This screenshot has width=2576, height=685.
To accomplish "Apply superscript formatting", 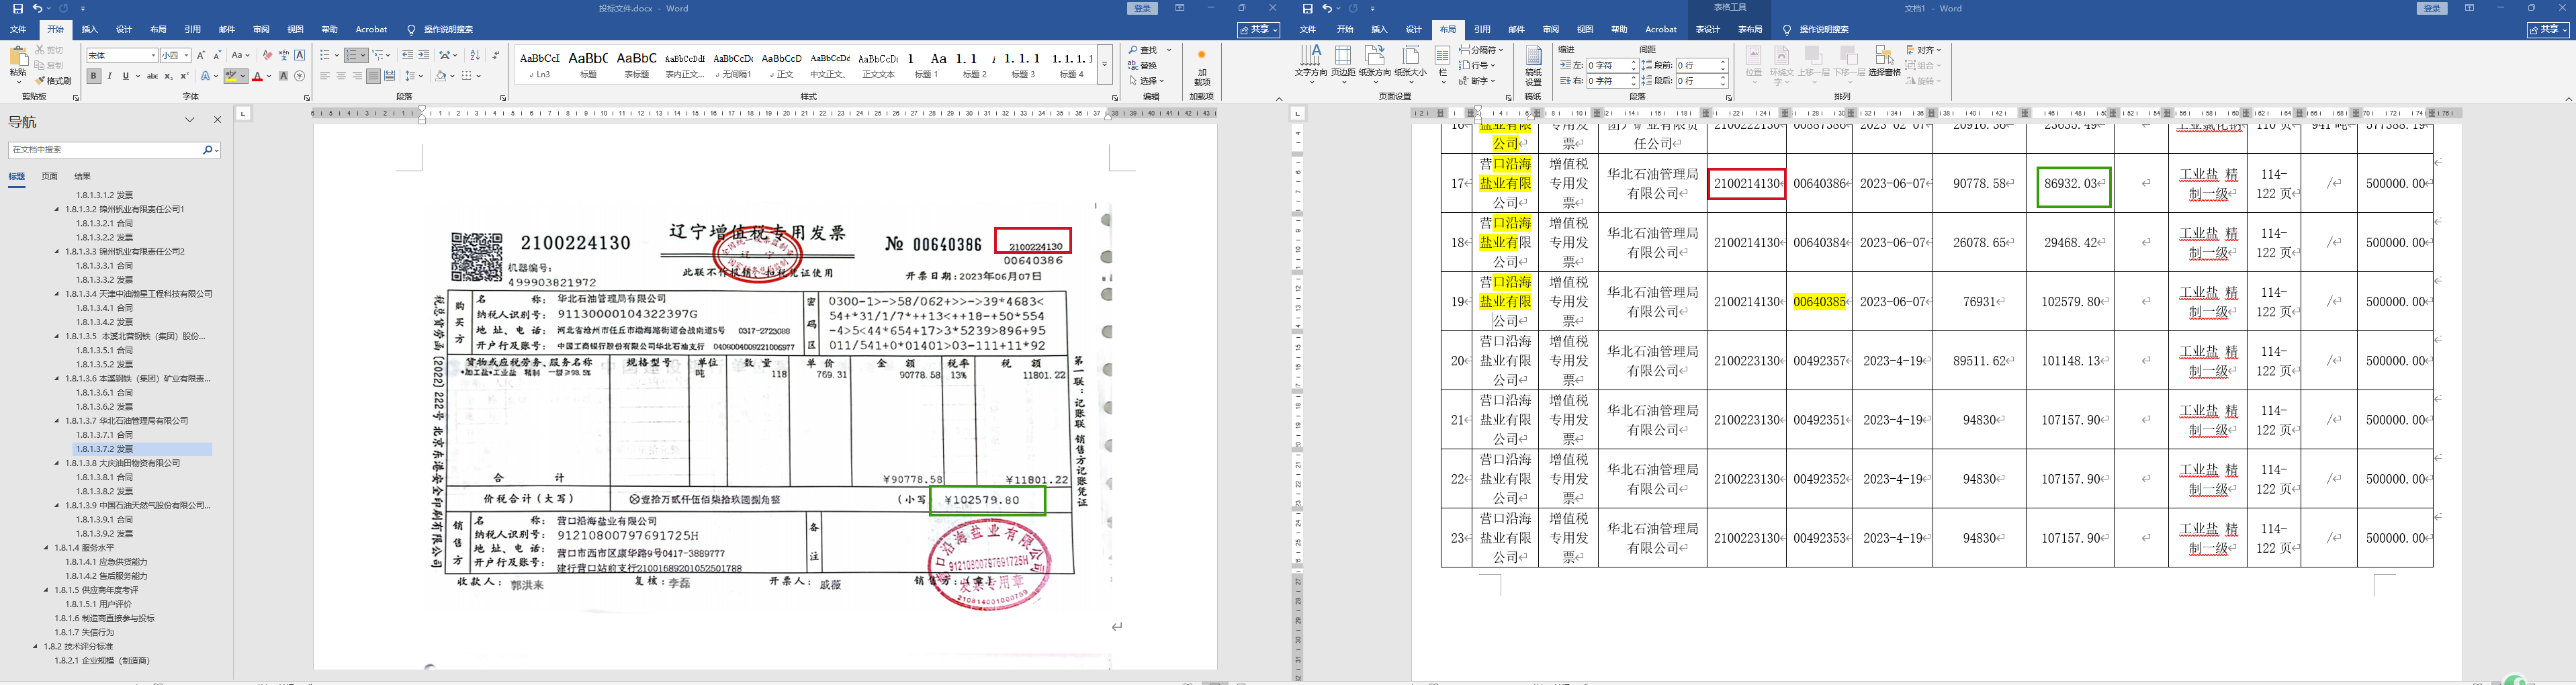I will [184, 76].
